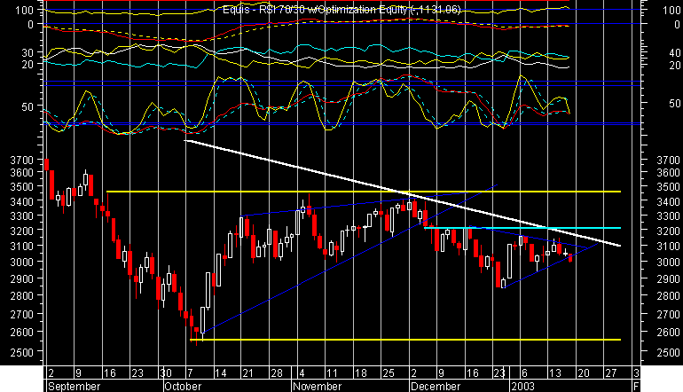
Task: Select the '14' date label in October
Action: point(221,373)
